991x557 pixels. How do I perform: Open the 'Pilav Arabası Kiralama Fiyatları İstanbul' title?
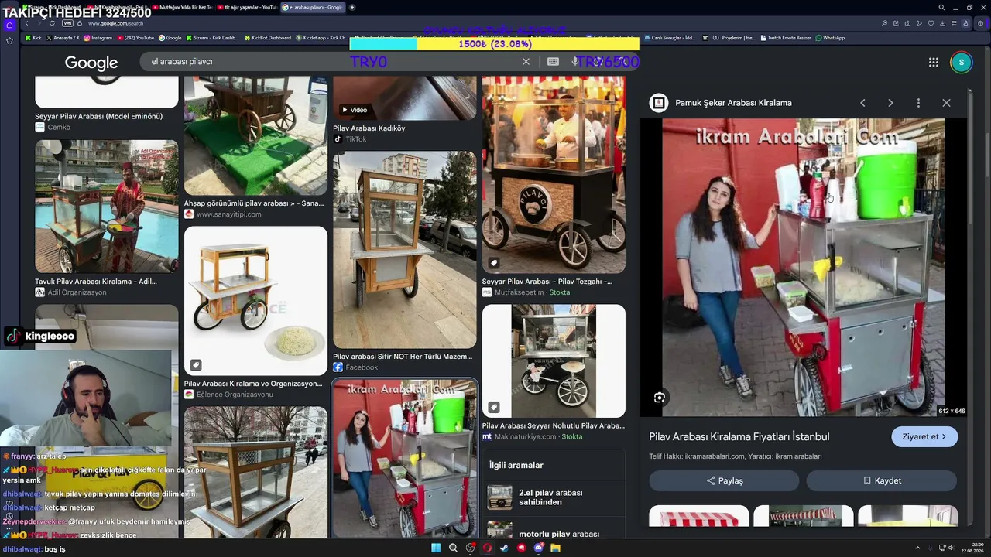[739, 437]
